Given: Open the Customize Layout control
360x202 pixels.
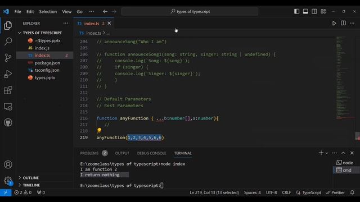Looking at the screenshot, I should [x=323, y=11].
